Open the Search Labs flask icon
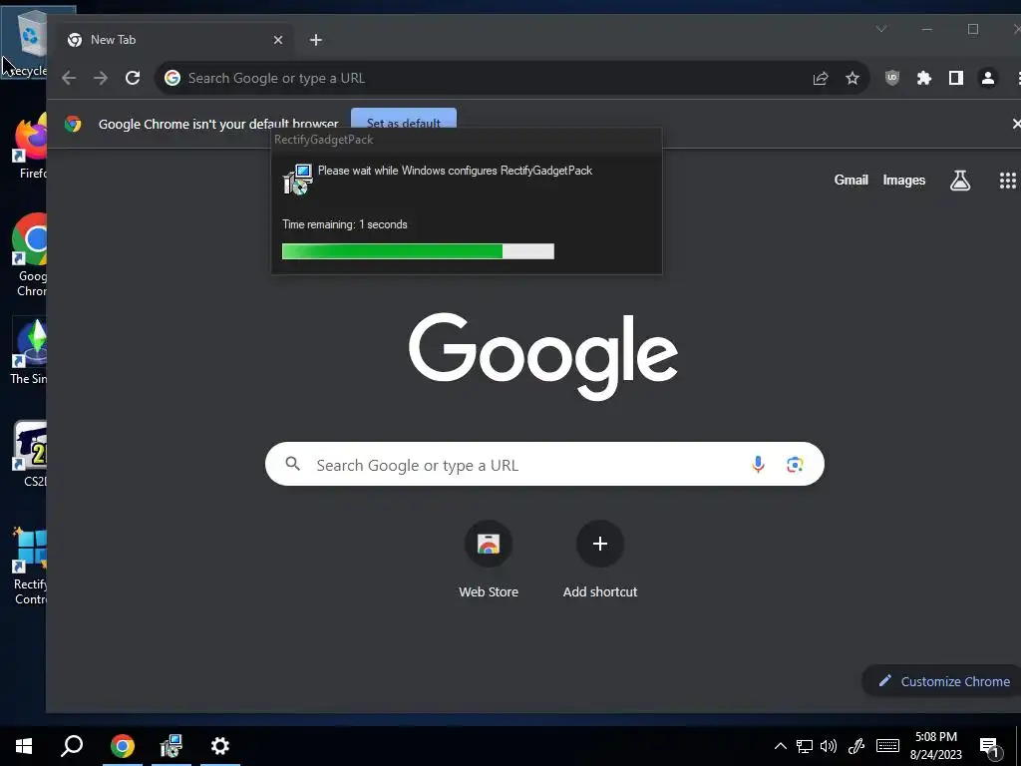 click(960, 181)
